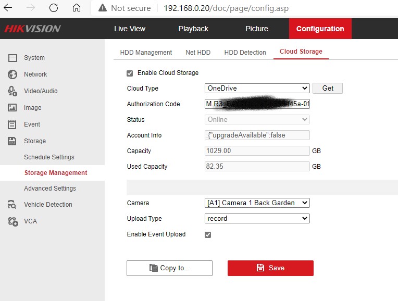
Task: Toggle Enable Event Upload checkbox
Action: [x=208, y=235]
